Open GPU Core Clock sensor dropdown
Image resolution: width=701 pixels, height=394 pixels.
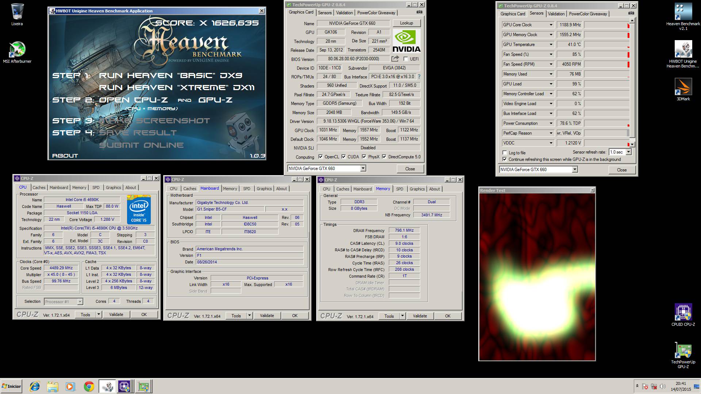tap(551, 25)
